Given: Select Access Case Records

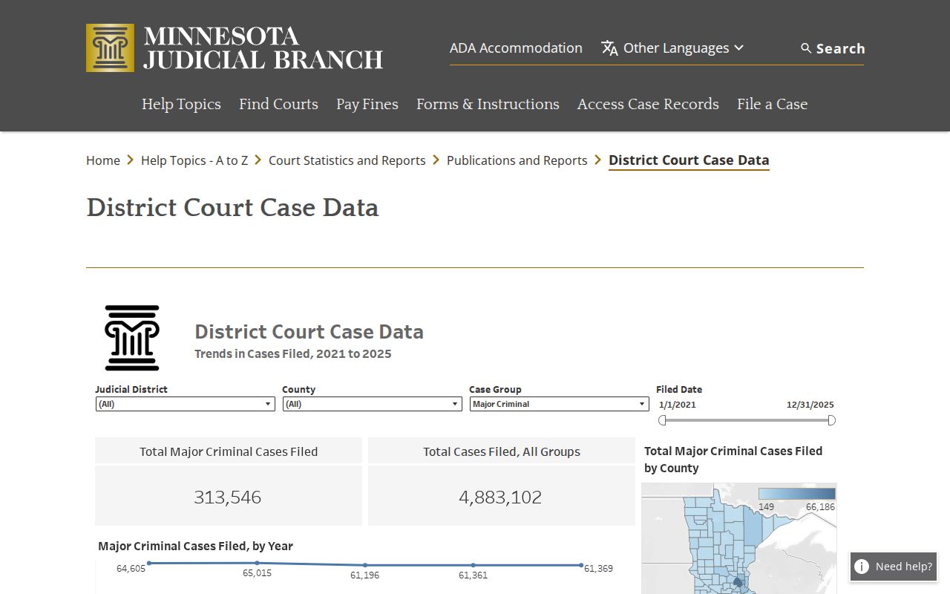Looking at the screenshot, I should click(x=648, y=104).
